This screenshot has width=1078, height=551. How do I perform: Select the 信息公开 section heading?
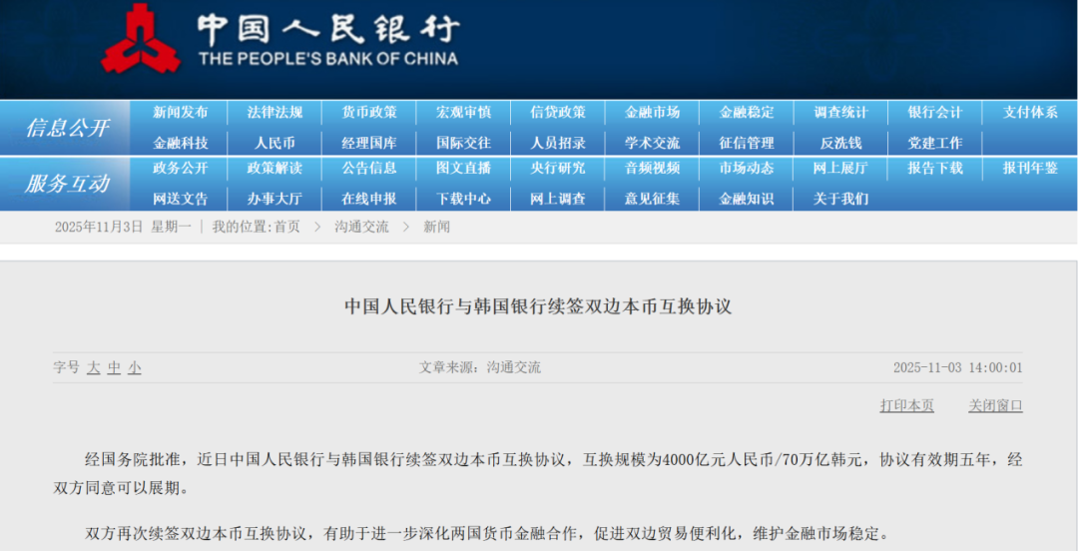68,128
